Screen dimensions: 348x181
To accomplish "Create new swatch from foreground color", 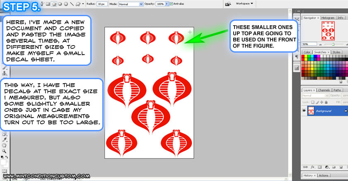I will (x=341, y=82).
